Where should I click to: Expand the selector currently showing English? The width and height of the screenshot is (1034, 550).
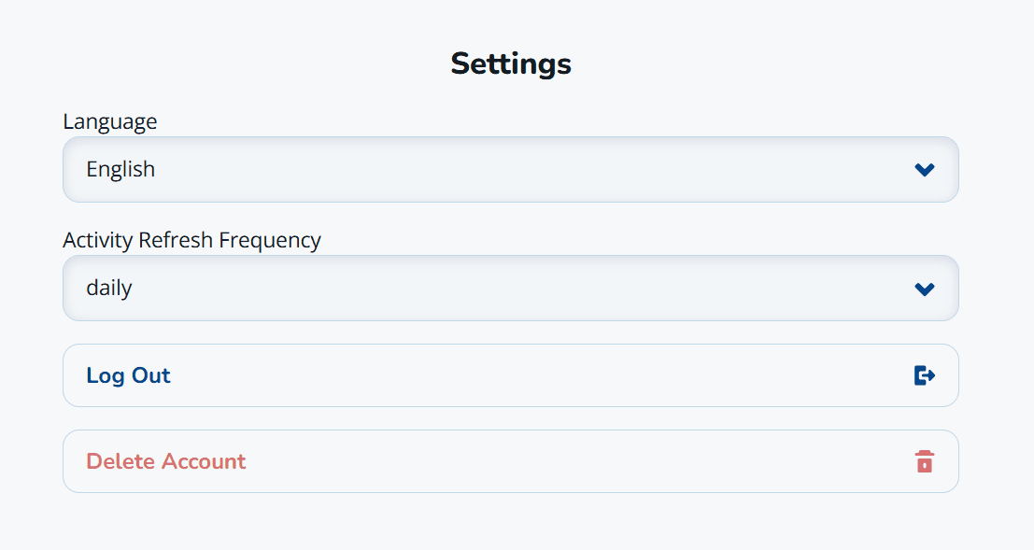click(x=511, y=169)
